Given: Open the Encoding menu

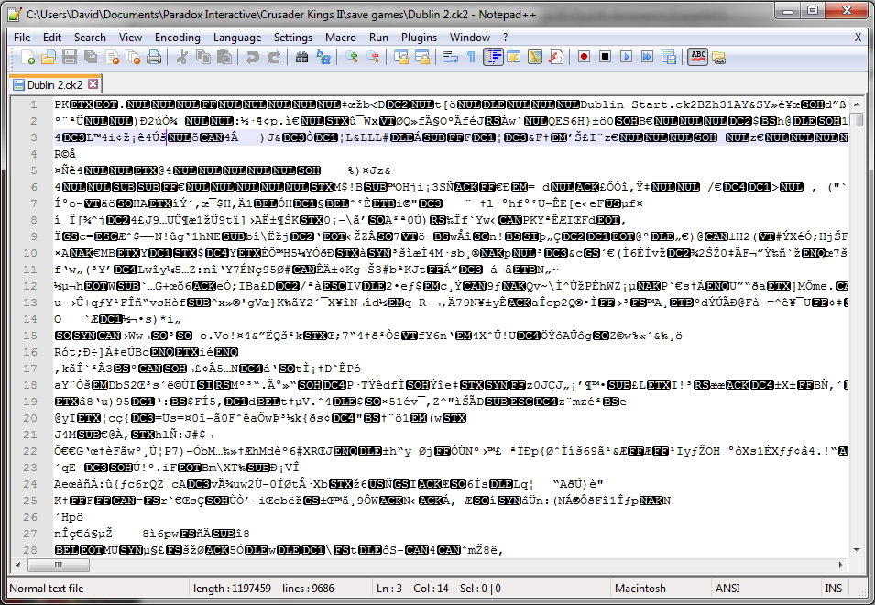Looking at the screenshot, I should pyautogui.click(x=177, y=38).
